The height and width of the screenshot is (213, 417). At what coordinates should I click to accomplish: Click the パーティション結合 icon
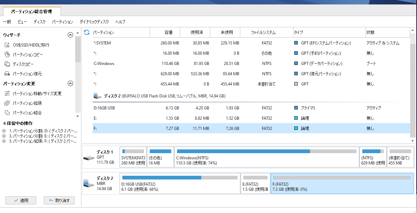tap(7, 112)
